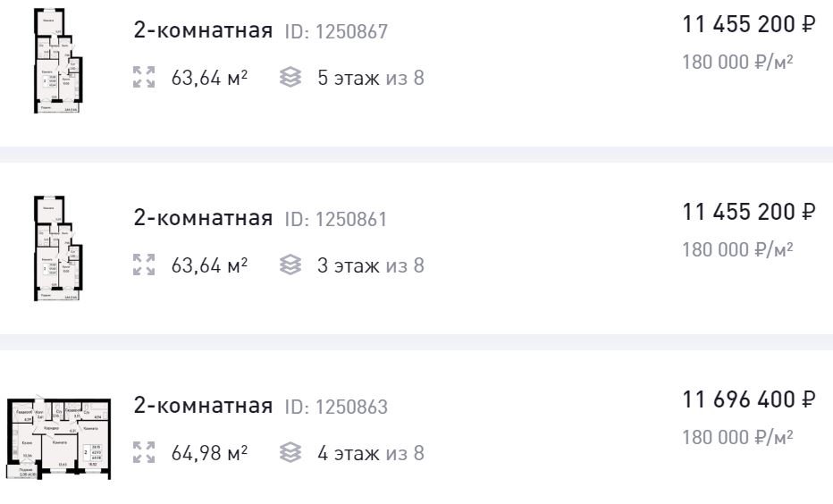Screen dimensions: 833x504
Task: Select the ID: 1250867 label
Action: (336, 32)
